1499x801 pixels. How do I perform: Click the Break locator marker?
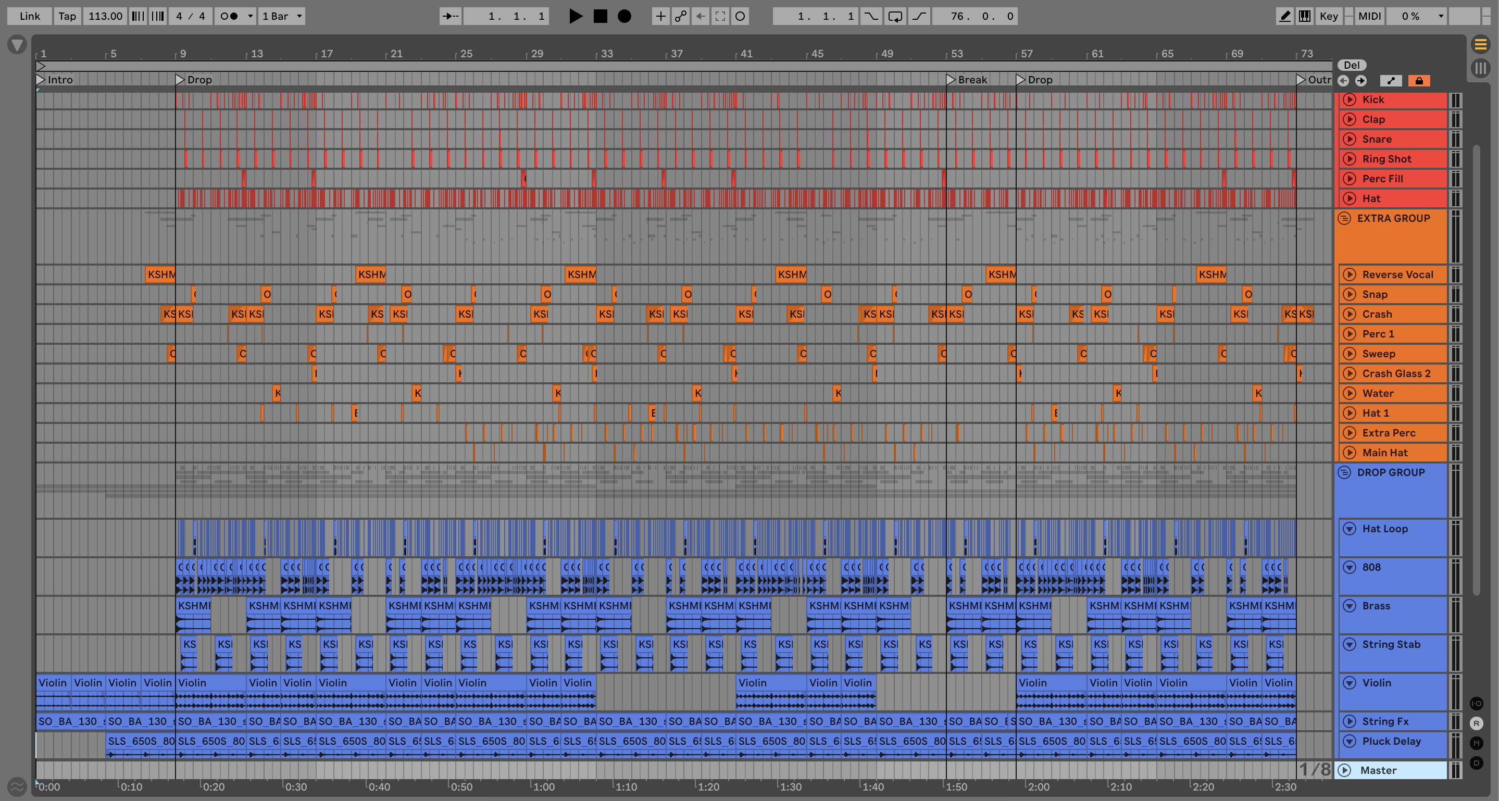pos(951,80)
